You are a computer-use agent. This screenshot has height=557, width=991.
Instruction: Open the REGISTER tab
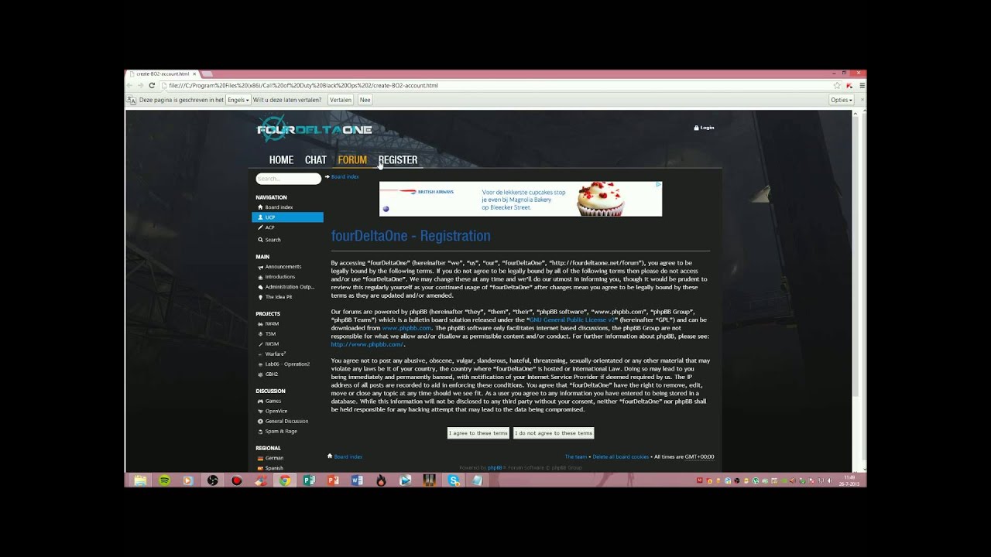click(x=398, y=160)
